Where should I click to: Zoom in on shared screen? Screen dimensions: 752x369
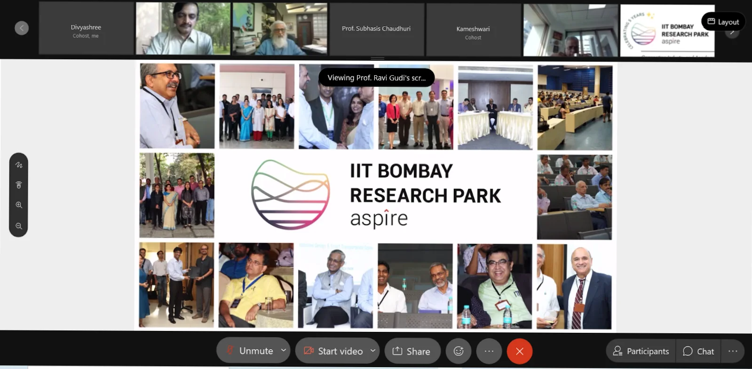(19, 205)
